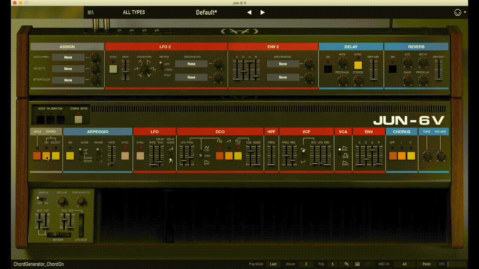479x269 pixels.
Task: Toggle the LFO 2 Sync button
Action: (x=113, y=69)
